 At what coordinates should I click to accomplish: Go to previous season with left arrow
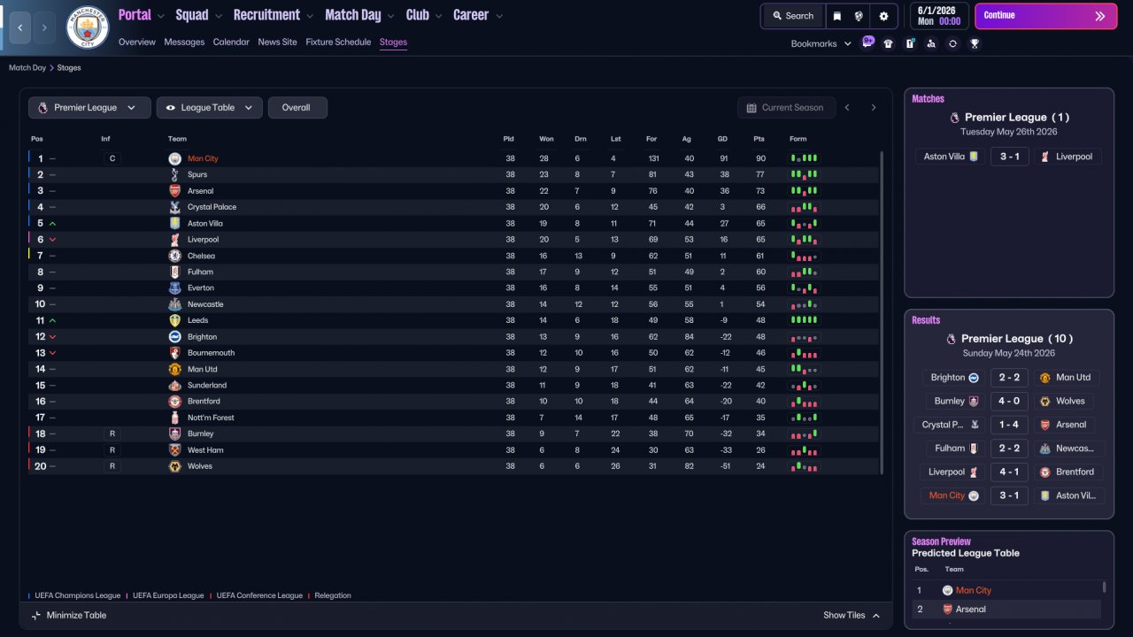pos(847,108)
